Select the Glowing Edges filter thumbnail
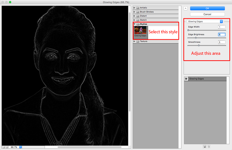This screenshot has height=150, width=232. (x=140, y=31)
